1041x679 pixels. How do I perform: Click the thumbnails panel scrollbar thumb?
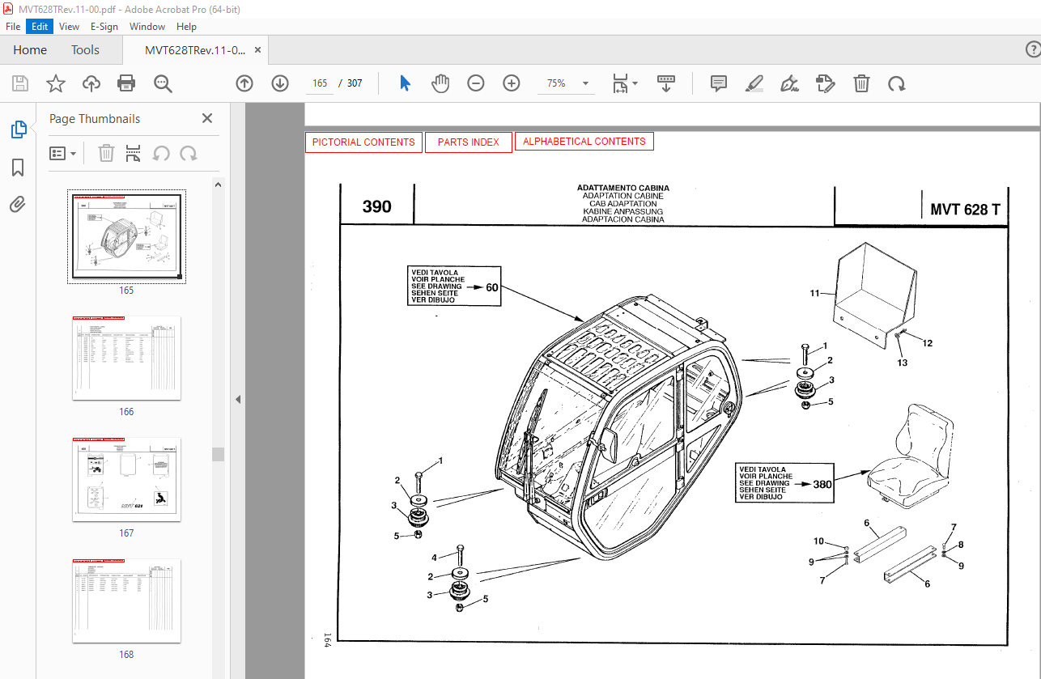pos(219,454)
